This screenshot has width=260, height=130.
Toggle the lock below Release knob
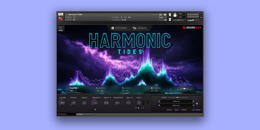pyautogui.click(x=95, y=109)
